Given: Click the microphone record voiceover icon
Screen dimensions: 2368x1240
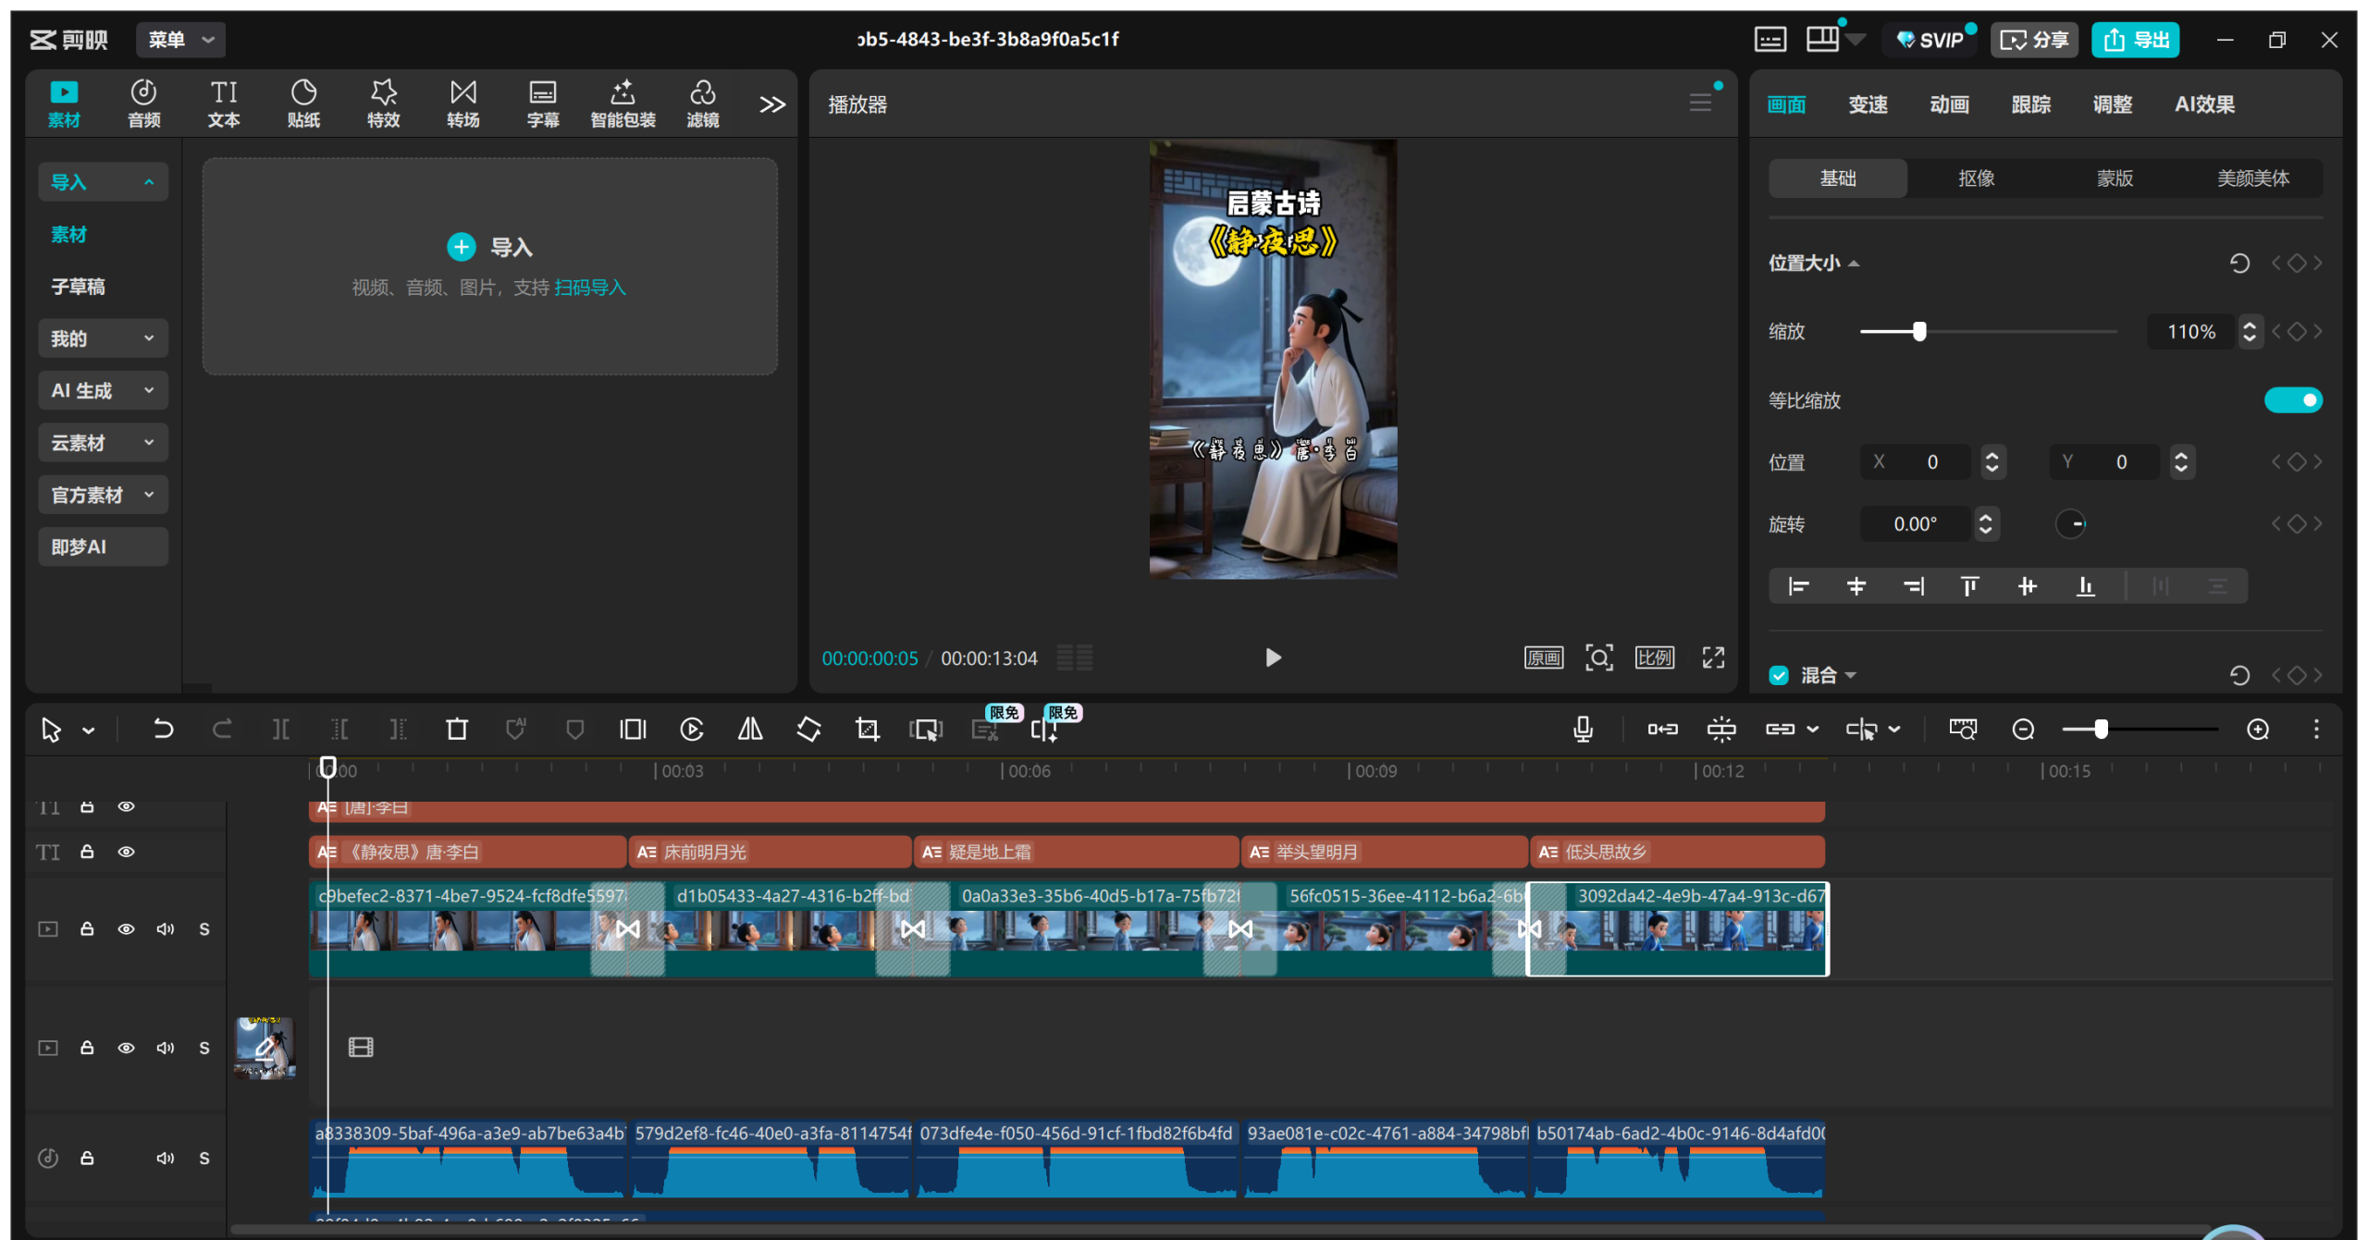Looking at the screenshot, I should point(1583,730).
